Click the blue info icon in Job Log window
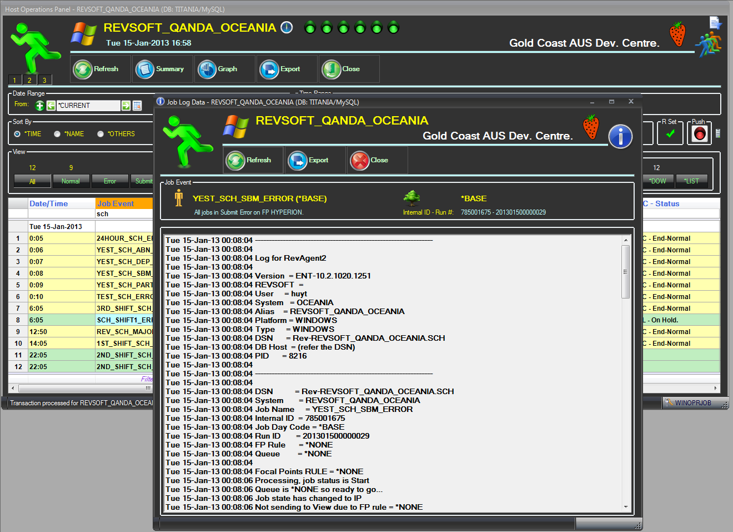The height and width of the screenshot is (532, 733). (x=620, y=136)
